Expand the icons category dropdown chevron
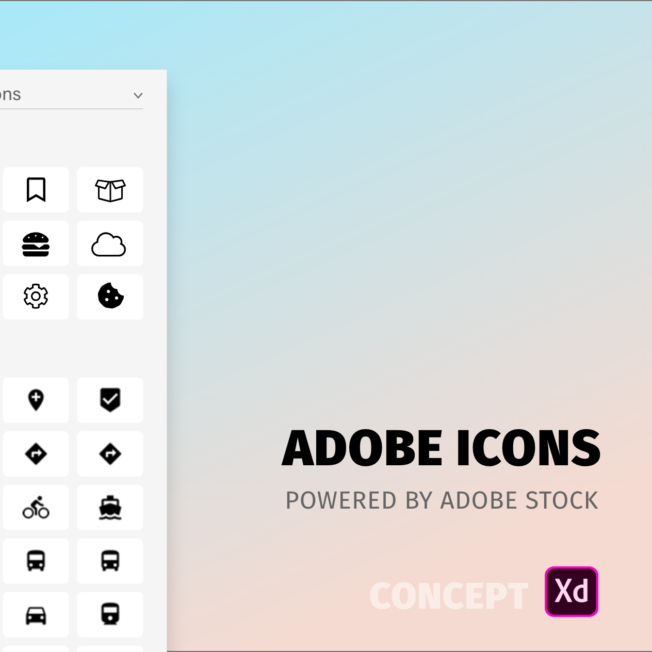 (x=138, y=95)
